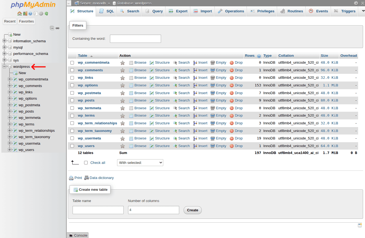
Task: Tick the wp_comments row checkbox
Action: click(72, 70)
